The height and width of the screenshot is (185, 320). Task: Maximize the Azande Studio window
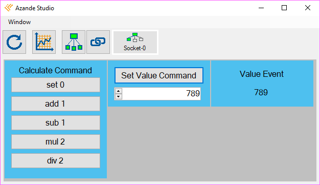pyautogui.click(x=284, y=8)
